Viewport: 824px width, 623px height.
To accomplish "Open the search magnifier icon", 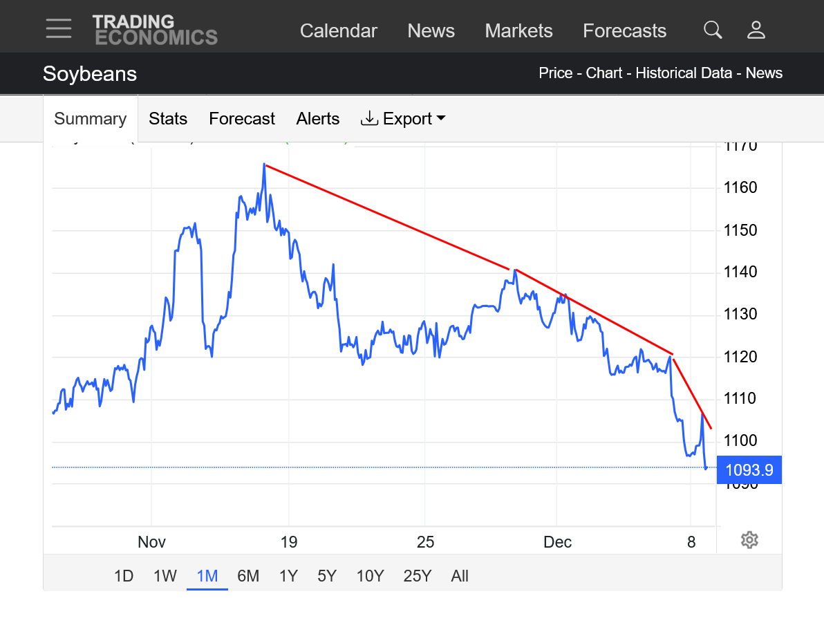I will point(713,30).
